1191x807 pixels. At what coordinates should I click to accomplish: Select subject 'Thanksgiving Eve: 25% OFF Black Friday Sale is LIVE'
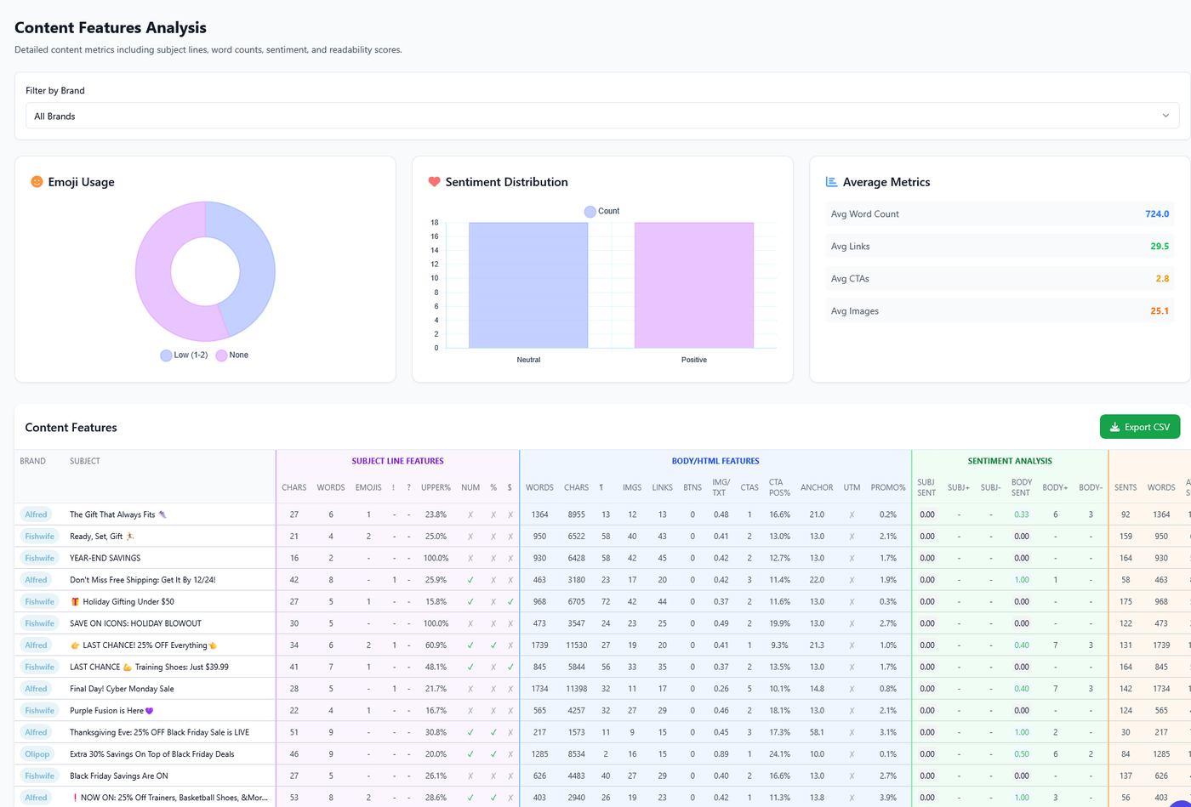[x=159, y=732]
